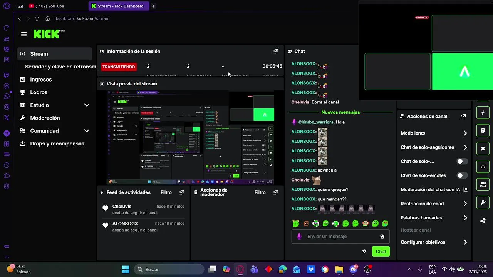Click the broadcast signal widget icon
The image size is (493, 277).
tap(483, 167)
